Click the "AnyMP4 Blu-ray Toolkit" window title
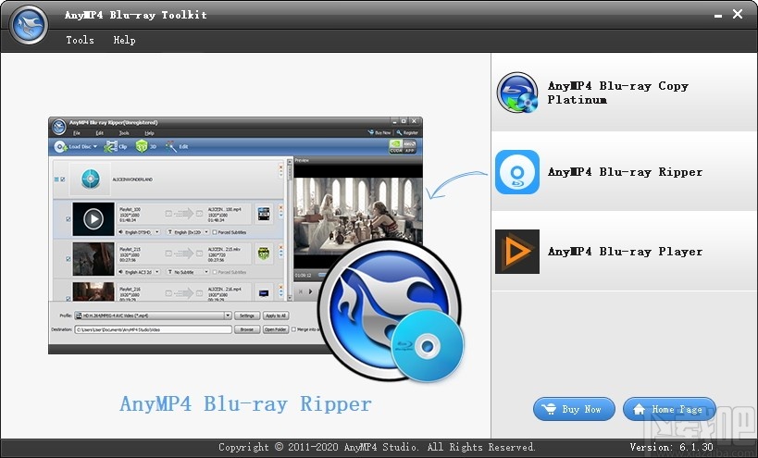758x458 pixels. pos(136,15)
